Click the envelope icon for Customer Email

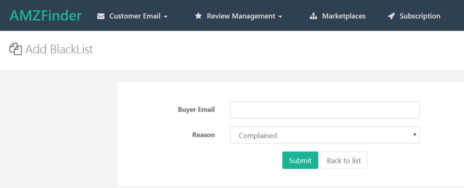click(x=101, y=16)
